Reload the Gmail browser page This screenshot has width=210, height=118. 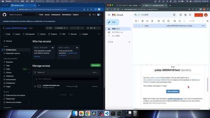[115, 10]
